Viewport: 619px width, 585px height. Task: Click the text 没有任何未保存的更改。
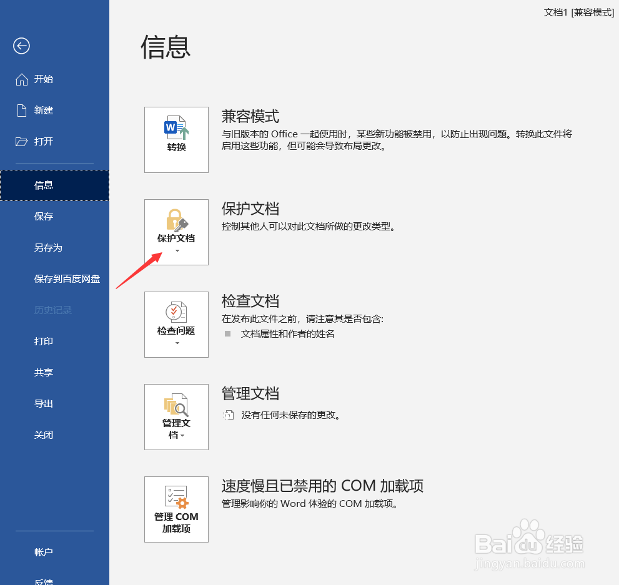click(291, 415)
